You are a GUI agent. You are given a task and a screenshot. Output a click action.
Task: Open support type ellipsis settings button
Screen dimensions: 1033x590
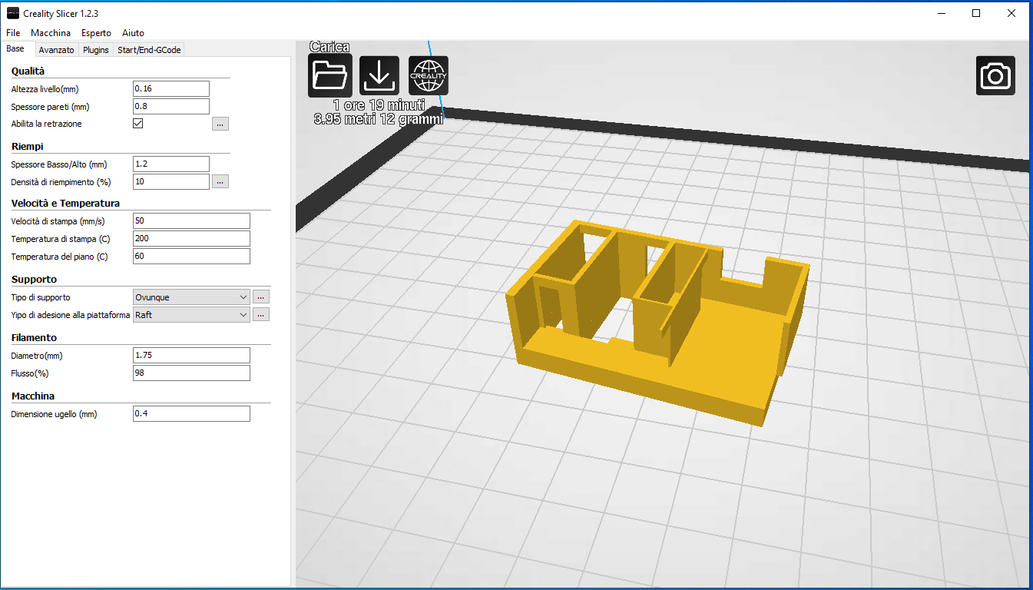(x=261, y=297)
